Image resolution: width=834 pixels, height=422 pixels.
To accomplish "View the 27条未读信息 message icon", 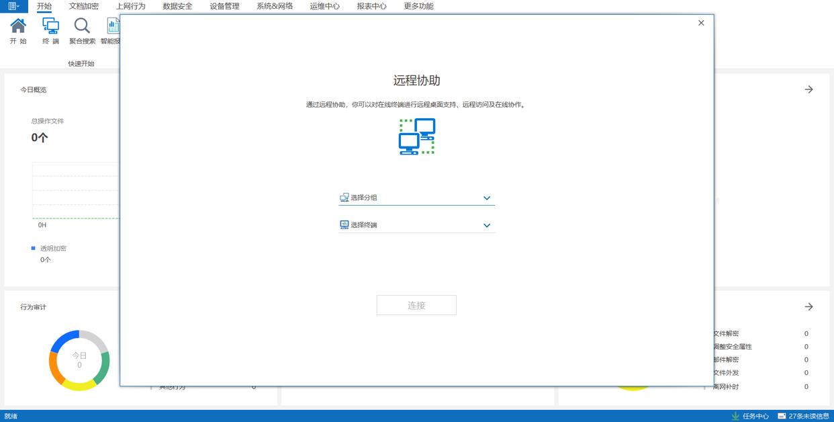I will (x=782, y=416).
